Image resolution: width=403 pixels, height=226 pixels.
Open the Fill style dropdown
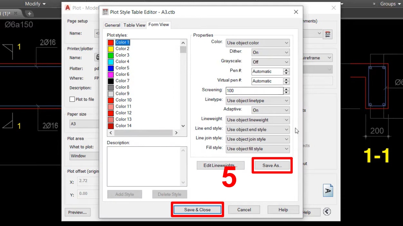point(258,149)
